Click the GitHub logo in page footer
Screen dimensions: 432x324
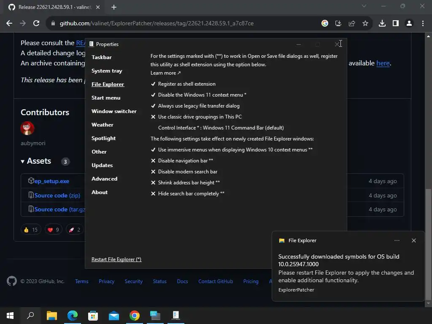(x=12, y=281)
